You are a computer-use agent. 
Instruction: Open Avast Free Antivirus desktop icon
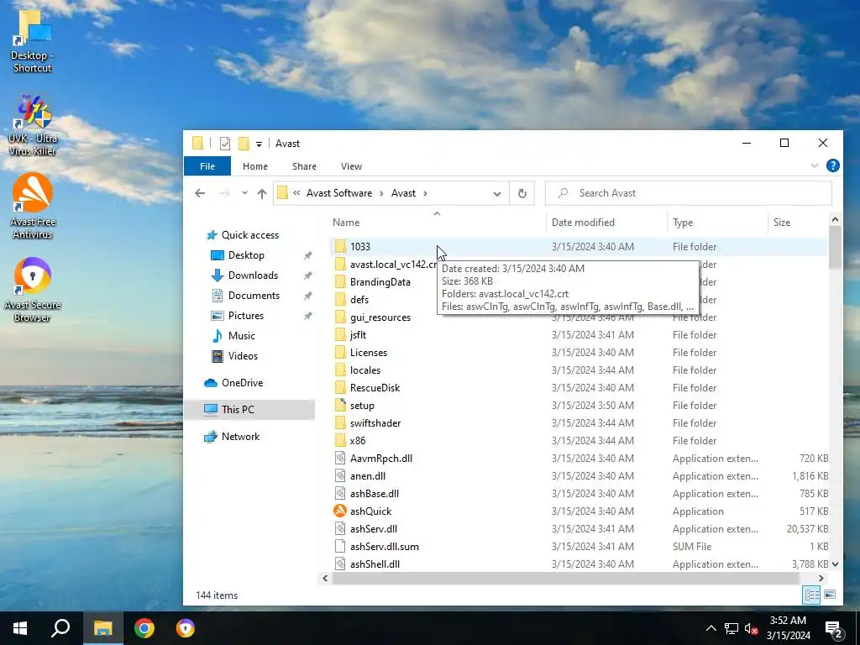tap(33, 207)
